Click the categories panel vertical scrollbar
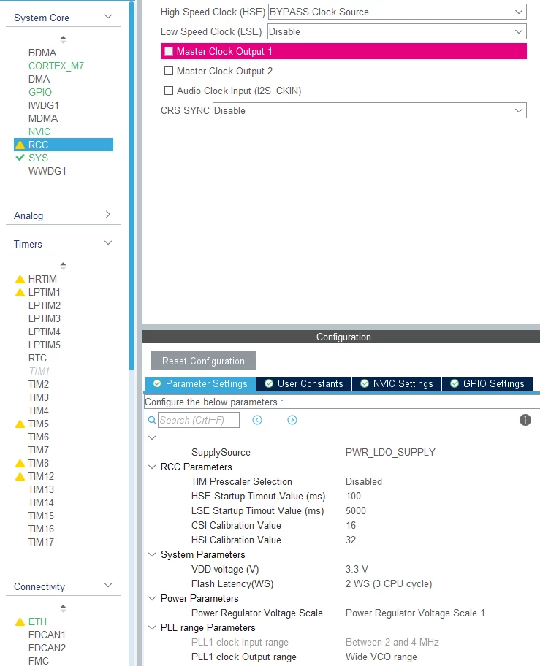This screenshot has height=666, width=540. click(132, 186)
